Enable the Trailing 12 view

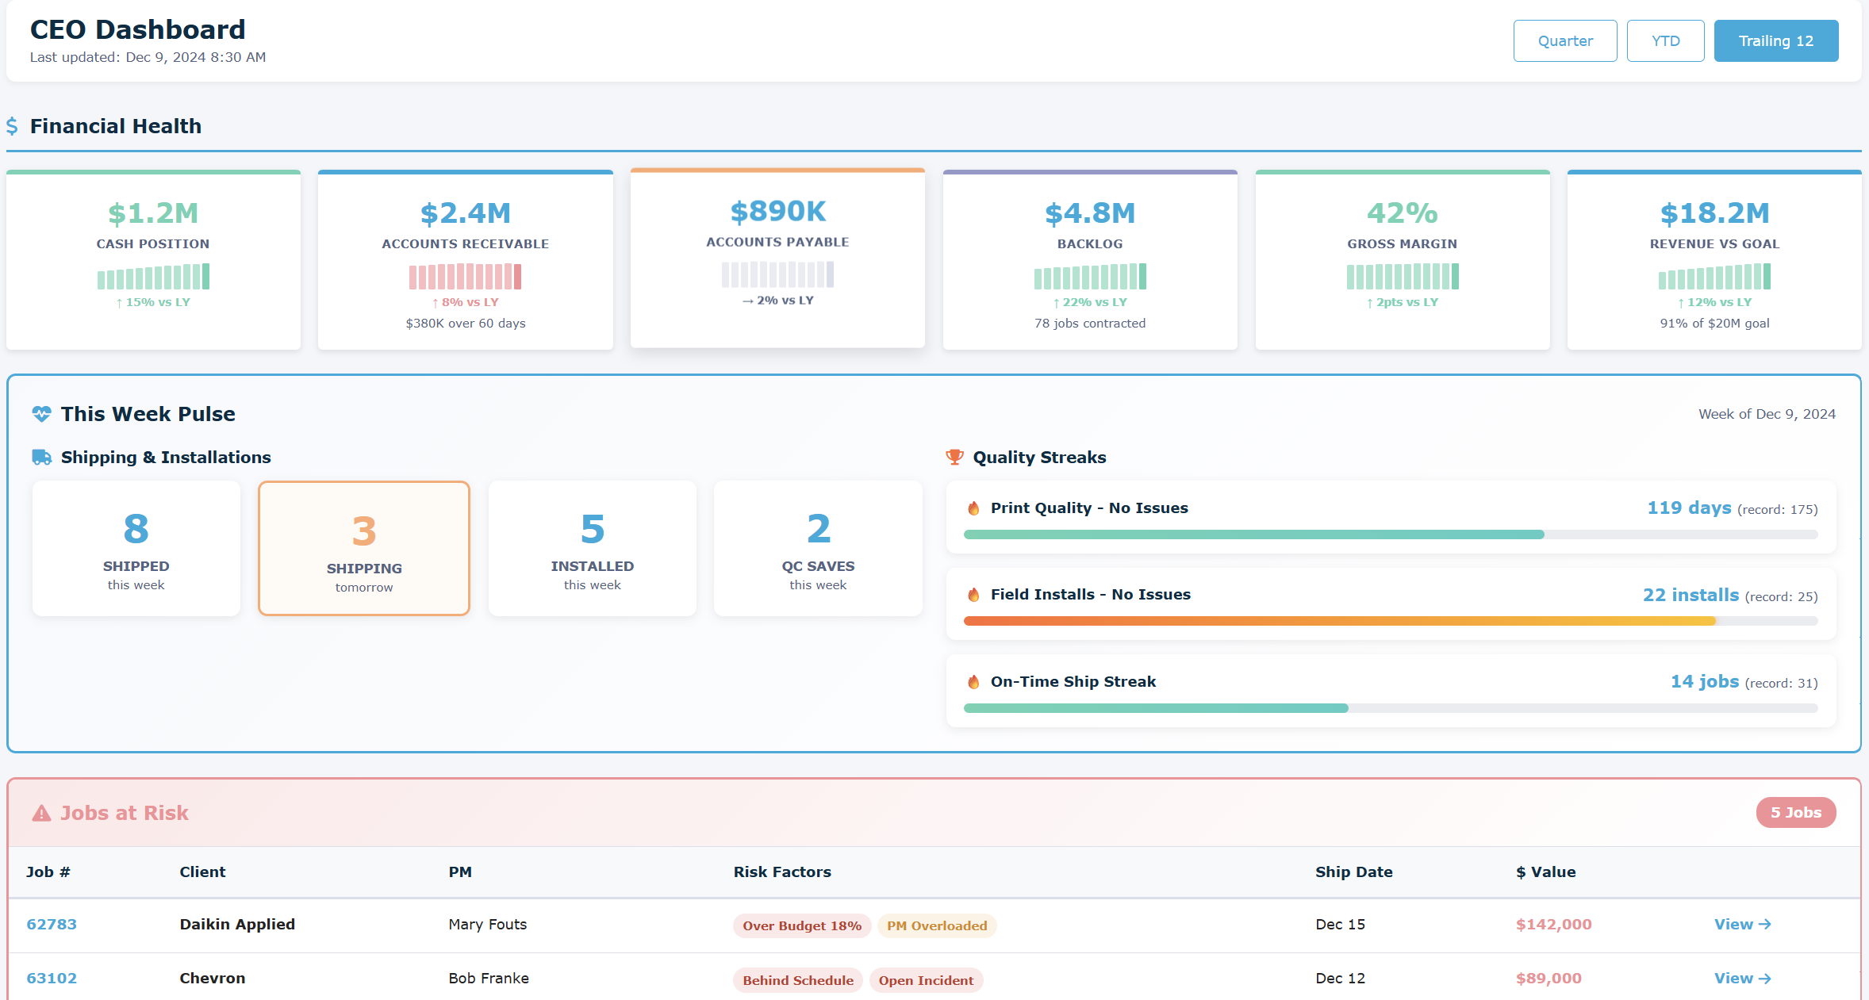tap(1776, 40)
